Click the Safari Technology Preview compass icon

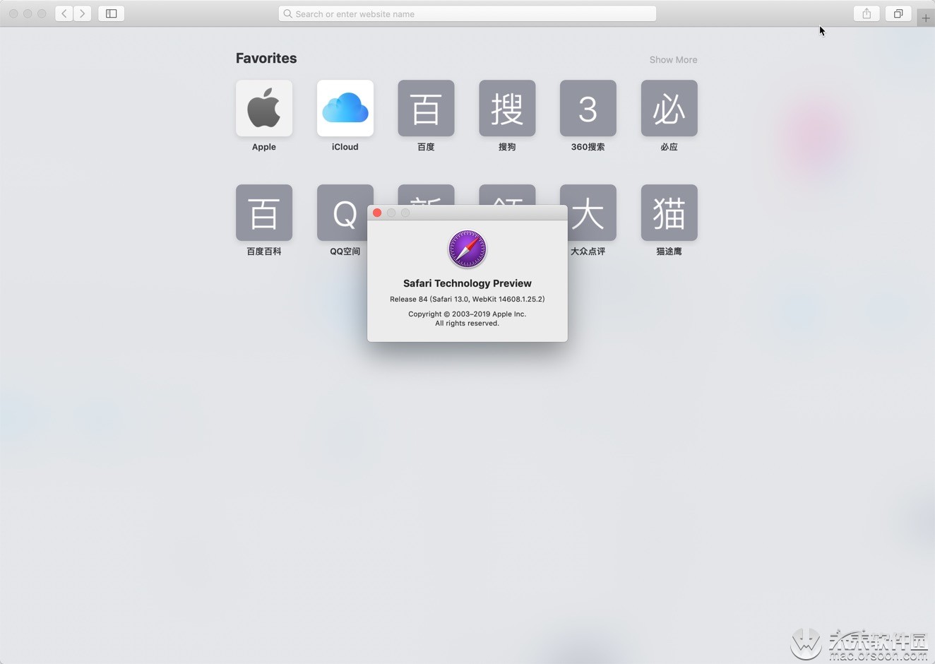467,249
